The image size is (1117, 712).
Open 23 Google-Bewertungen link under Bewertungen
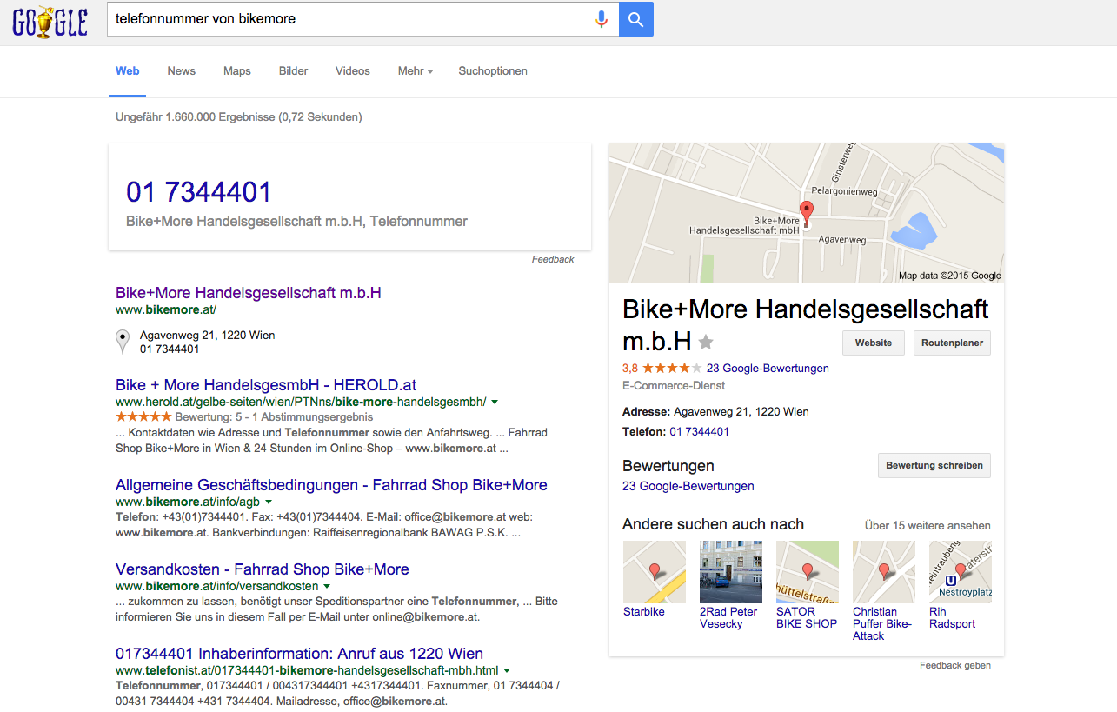[x=688, y=487]
